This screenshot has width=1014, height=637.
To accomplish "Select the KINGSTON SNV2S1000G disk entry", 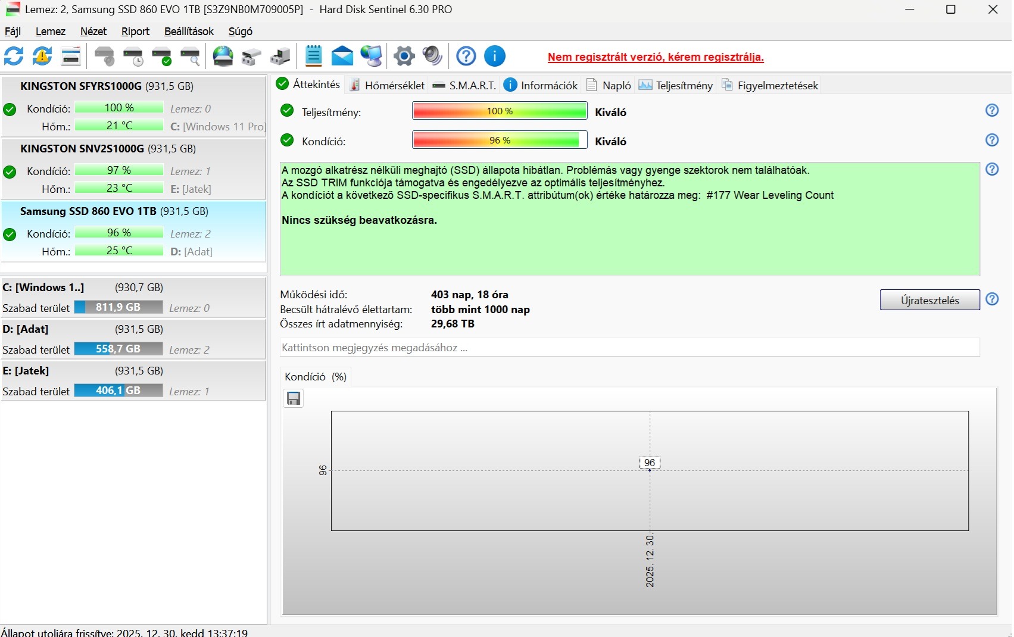I will 133,168.
